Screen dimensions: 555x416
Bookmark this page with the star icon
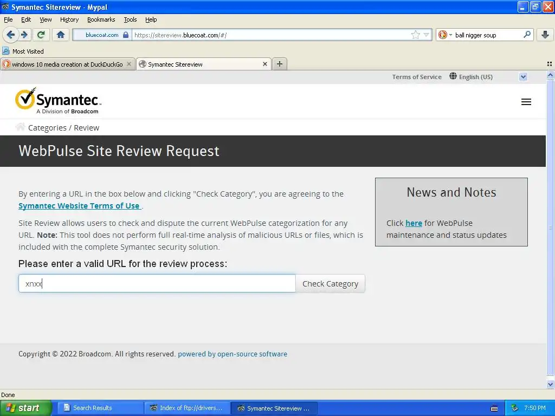click(416, 35)
